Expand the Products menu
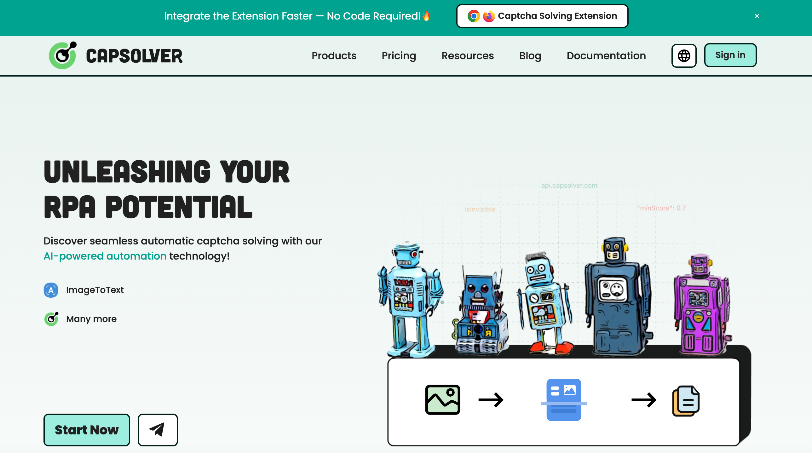The height and width of the screenshot is (453, 812). (333, 56)
